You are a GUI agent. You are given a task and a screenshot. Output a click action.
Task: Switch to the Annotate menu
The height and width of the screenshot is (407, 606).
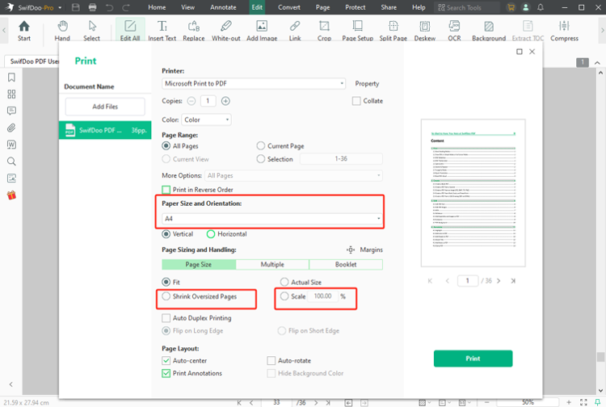point(223,7)
